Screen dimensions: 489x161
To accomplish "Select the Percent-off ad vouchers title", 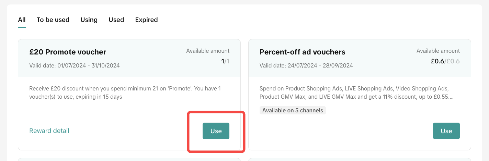I will 302,52.
